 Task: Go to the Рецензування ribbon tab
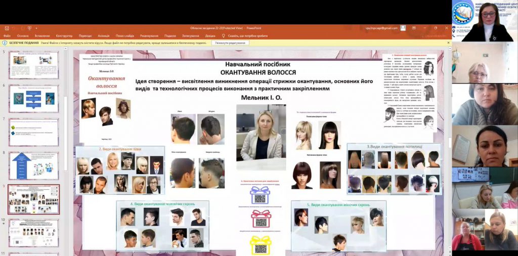pyautogui.click(x=149, y=36)
